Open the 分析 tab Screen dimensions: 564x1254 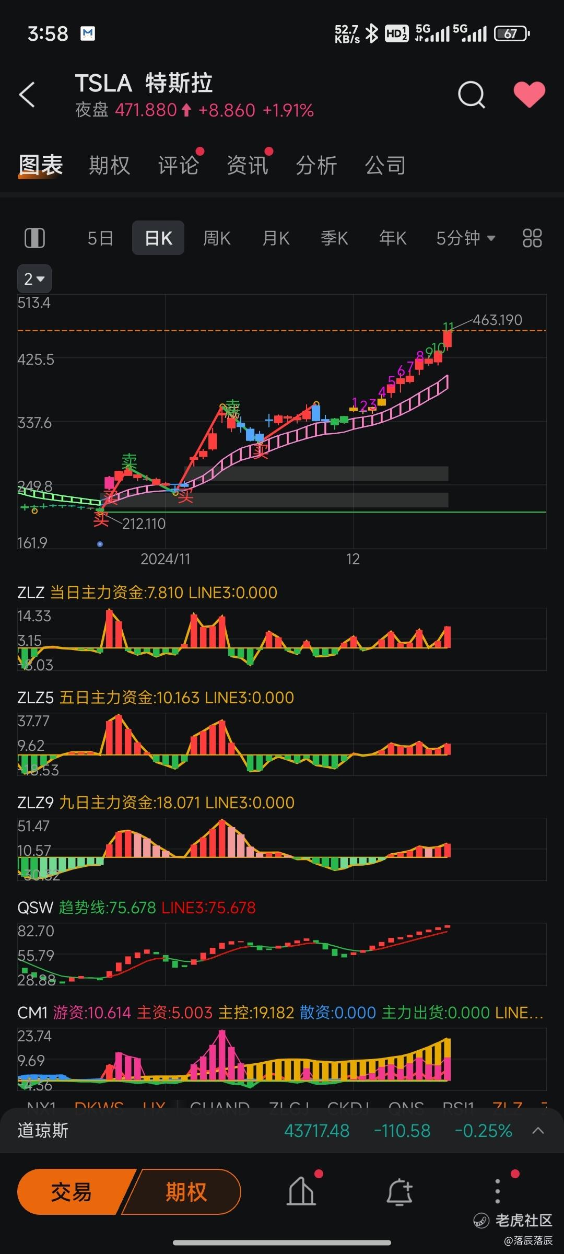[x=316, y=166]
